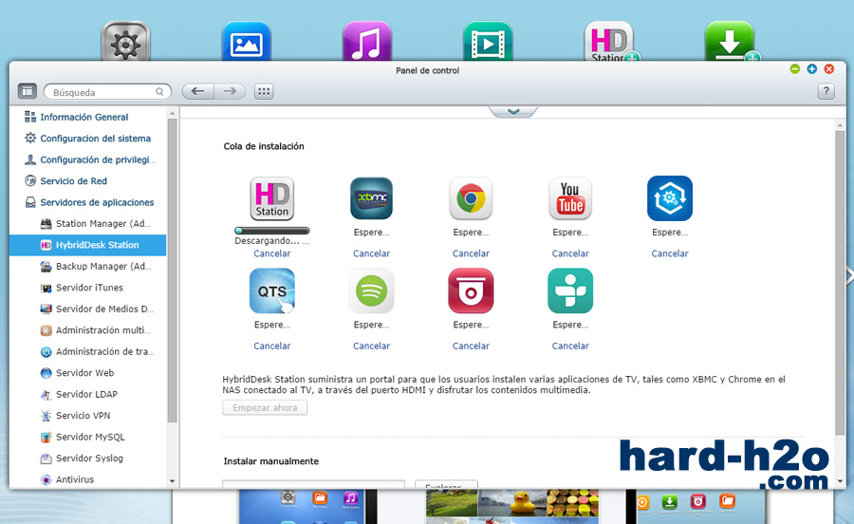Click the XBMC app icon
Image resolution: width=854 pixels, height=524 pixels.
[x=371, y=198]
